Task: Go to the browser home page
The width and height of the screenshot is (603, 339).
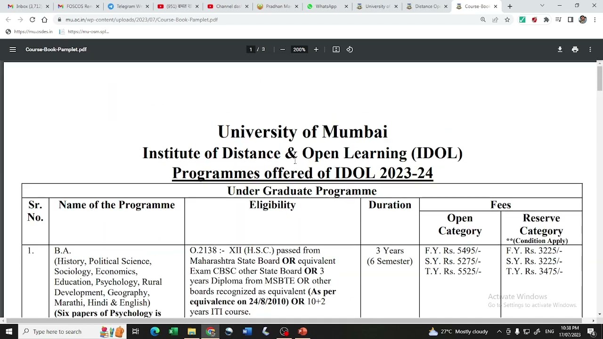Action: tap(44, 20)
